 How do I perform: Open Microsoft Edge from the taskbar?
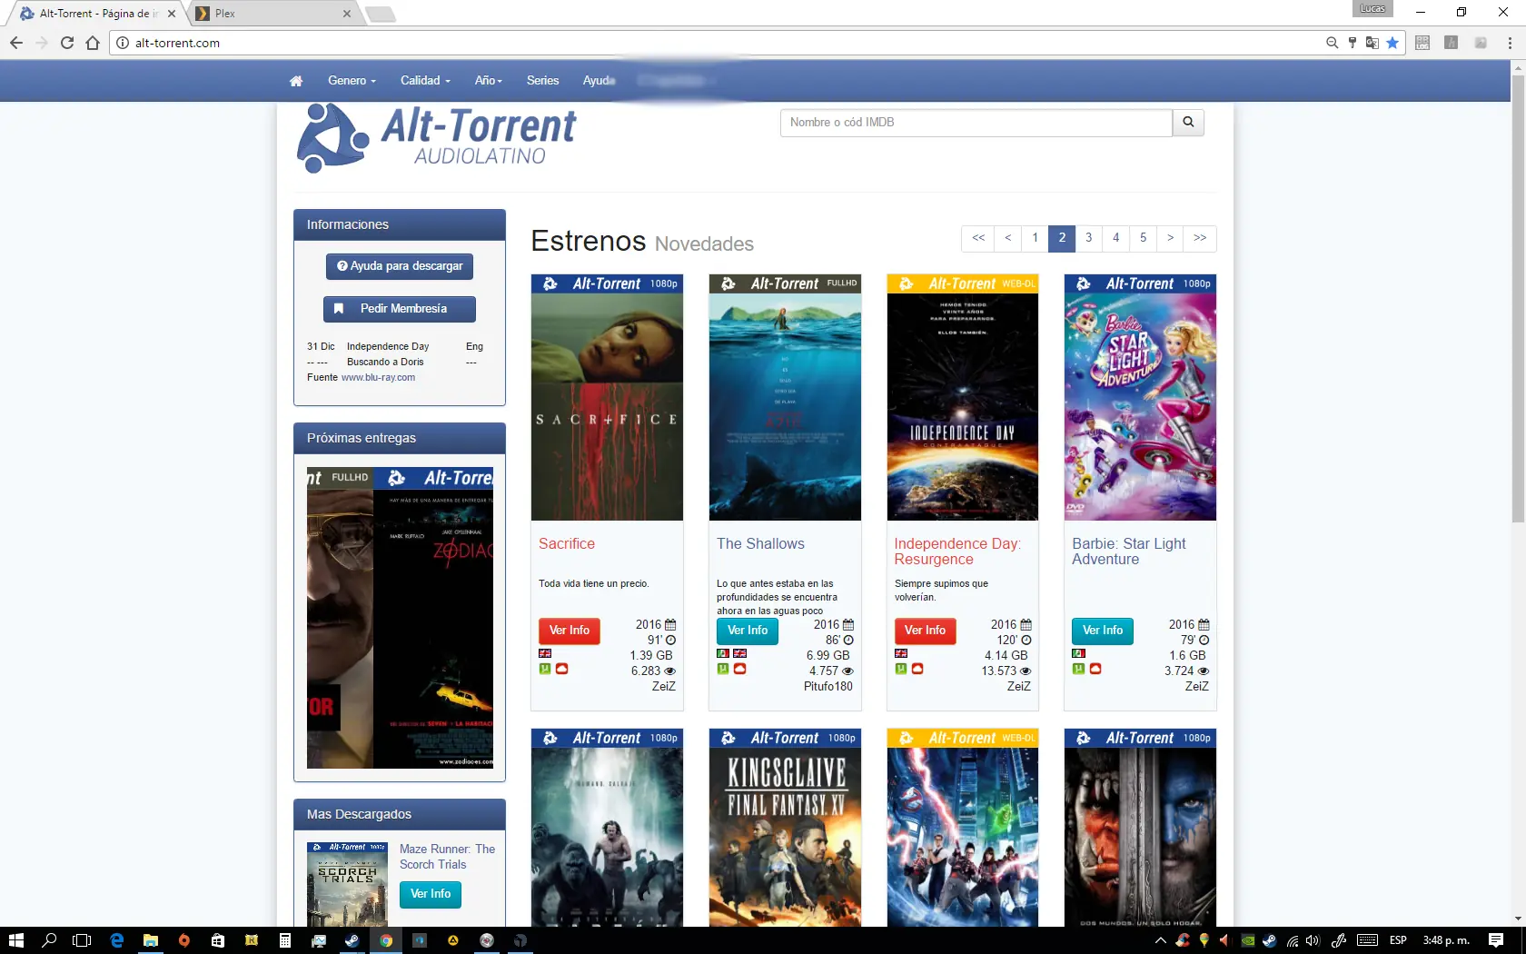coord(116,940)
